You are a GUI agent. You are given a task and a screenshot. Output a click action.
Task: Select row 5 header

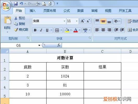point(5,94)
